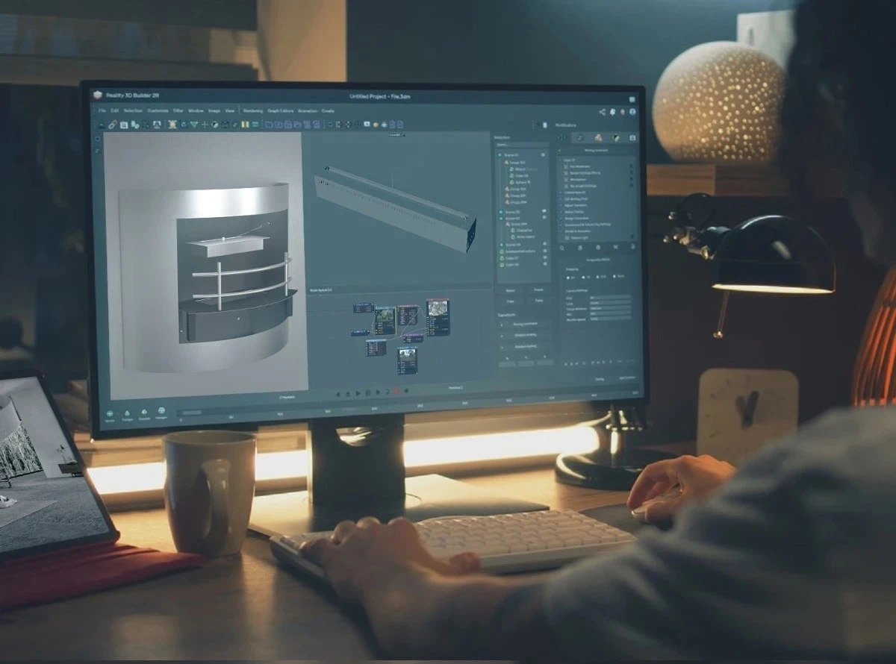896x664 pixels.
Task: Adjust the ISO slider in Camera Settings
Action: pyautogui.click(x=610, y=314)
